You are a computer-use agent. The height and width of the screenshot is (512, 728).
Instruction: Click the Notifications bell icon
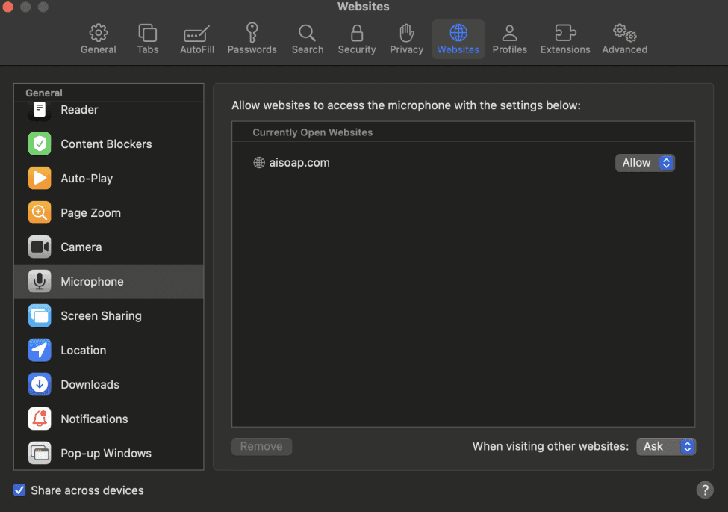coord(40,419)
